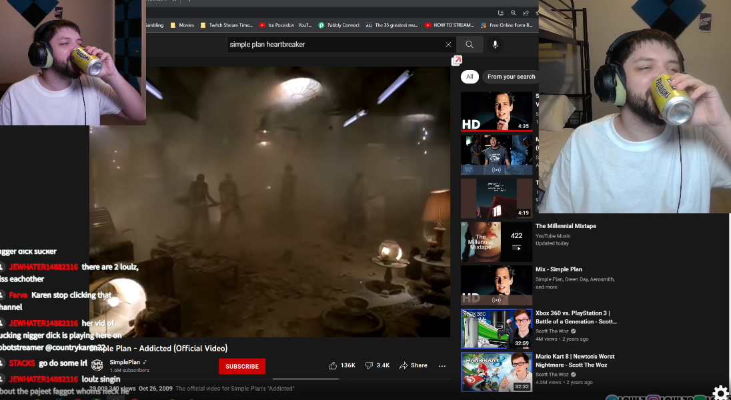Viewport: 731px width, 400px height.
Task: Click the YouTube Music playlist owner text
Action: [553, 236]
